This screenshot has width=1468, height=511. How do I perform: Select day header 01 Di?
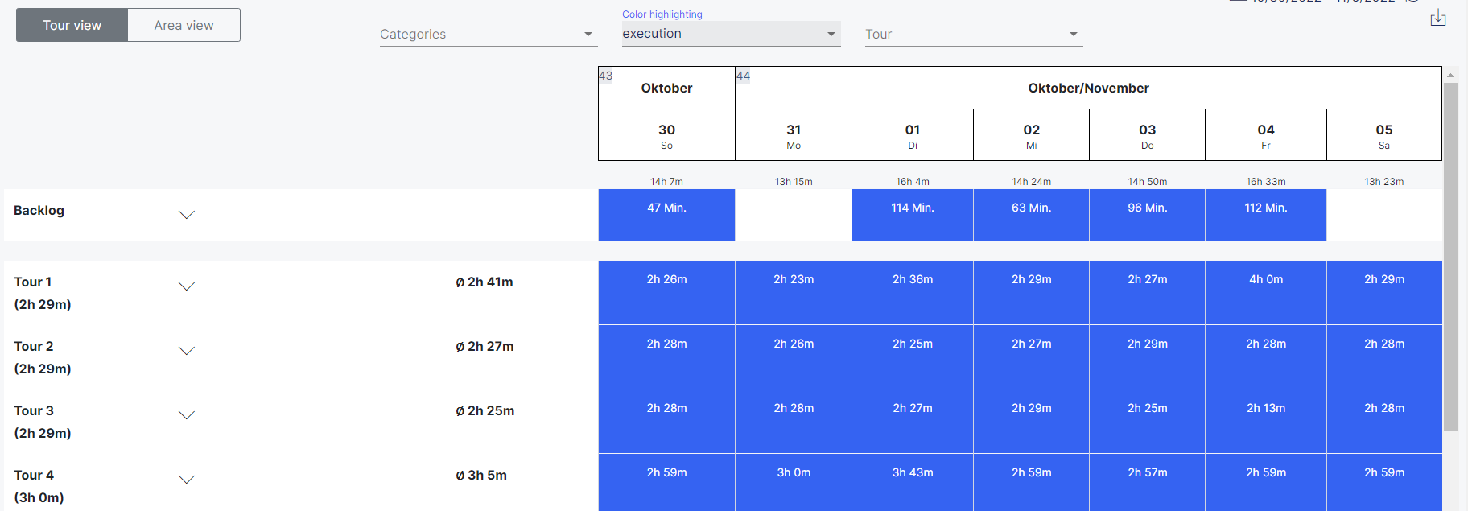pos(913,136)
